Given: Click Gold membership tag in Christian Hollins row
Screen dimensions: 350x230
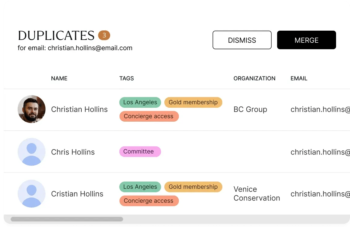Looking at the screenshot, I should [193, 102].
